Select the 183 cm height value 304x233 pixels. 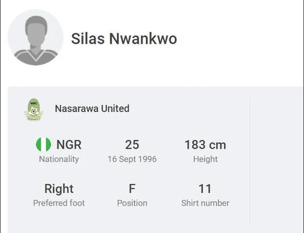coord(205,145)
